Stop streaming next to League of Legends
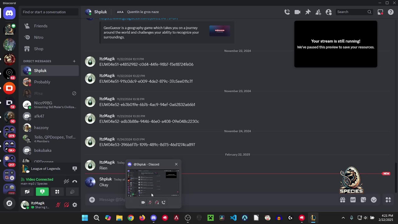398x224 pixels. click(x=75, y=168)
